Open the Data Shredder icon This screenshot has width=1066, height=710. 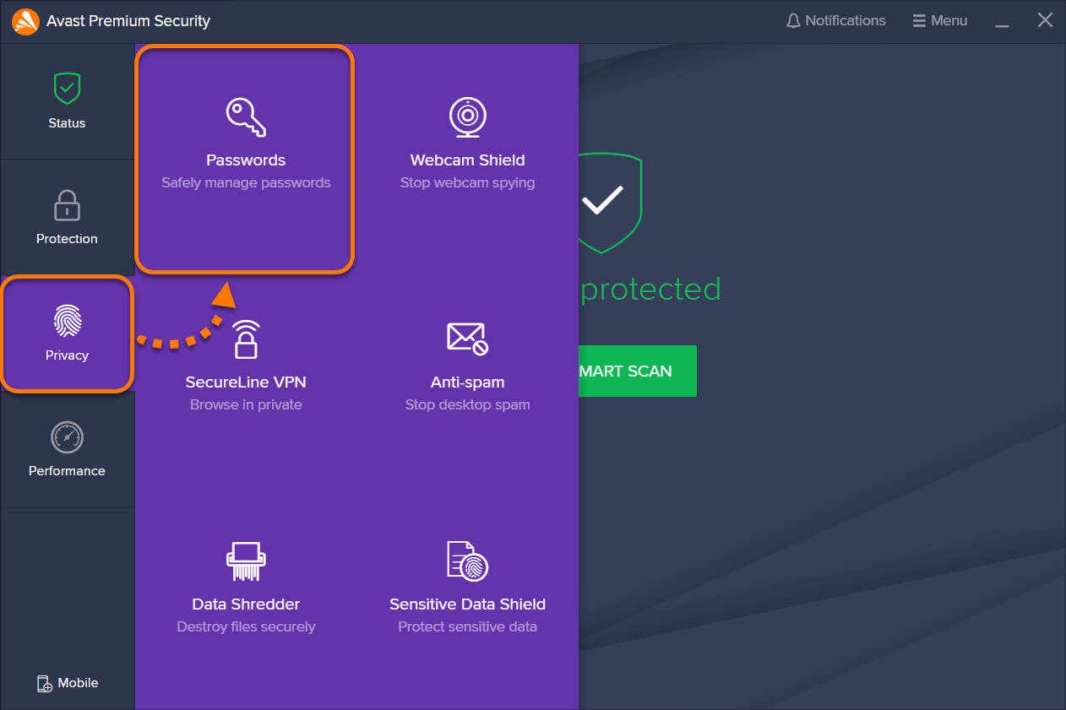[246, 561]
